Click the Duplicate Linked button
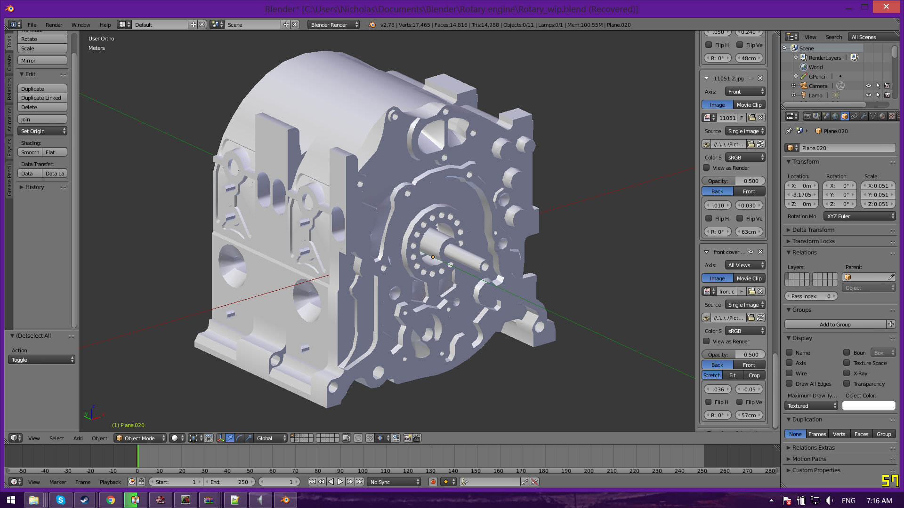 [42, 98]
